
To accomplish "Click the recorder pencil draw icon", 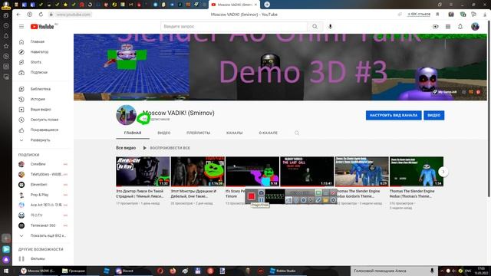I will point(318,200).
